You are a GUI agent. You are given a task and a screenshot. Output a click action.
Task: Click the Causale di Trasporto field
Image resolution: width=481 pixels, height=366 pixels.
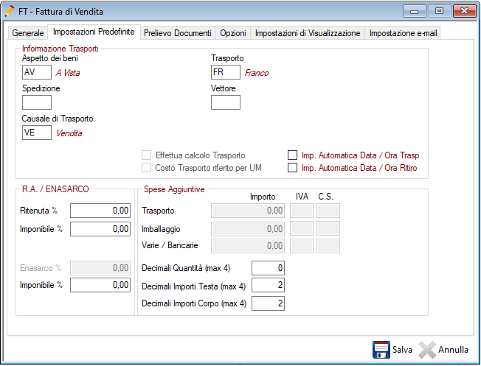pyautogui.click(x=37, y=133)
